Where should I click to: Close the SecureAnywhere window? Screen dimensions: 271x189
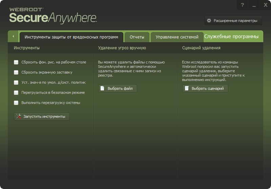click(266, 5)
